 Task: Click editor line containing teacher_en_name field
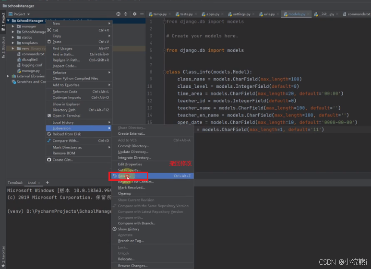263,115
